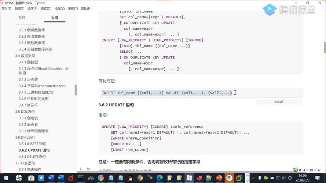Screen dimensions: 326x183
Task: Open the 文件(F) menu
Action: [x=7, y=8]
